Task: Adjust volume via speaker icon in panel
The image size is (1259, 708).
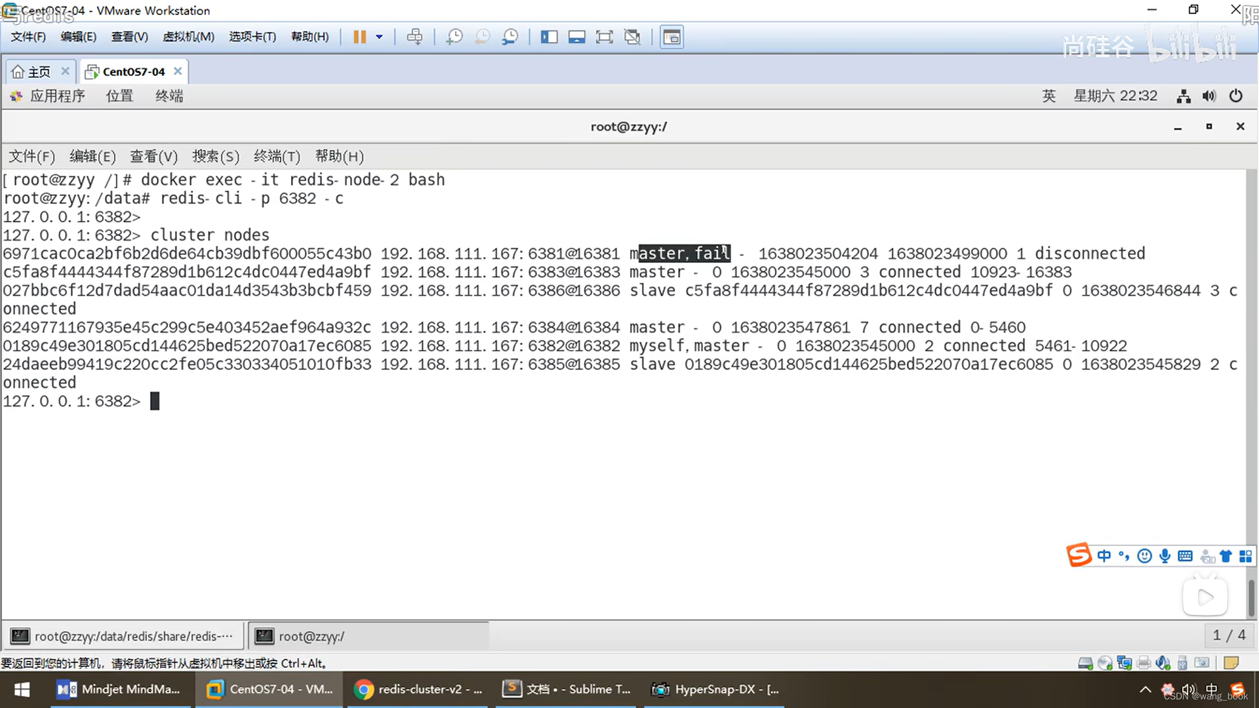Action: point(1209,96)
